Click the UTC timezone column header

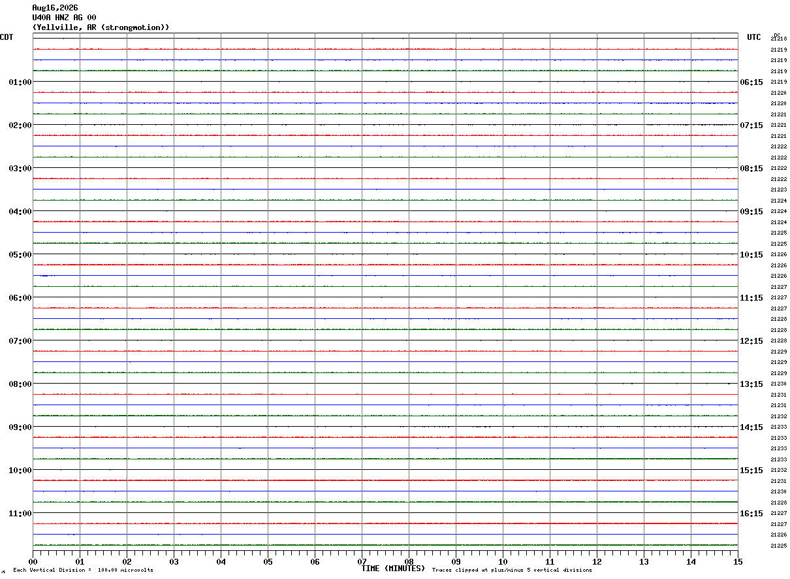[754, 37]
